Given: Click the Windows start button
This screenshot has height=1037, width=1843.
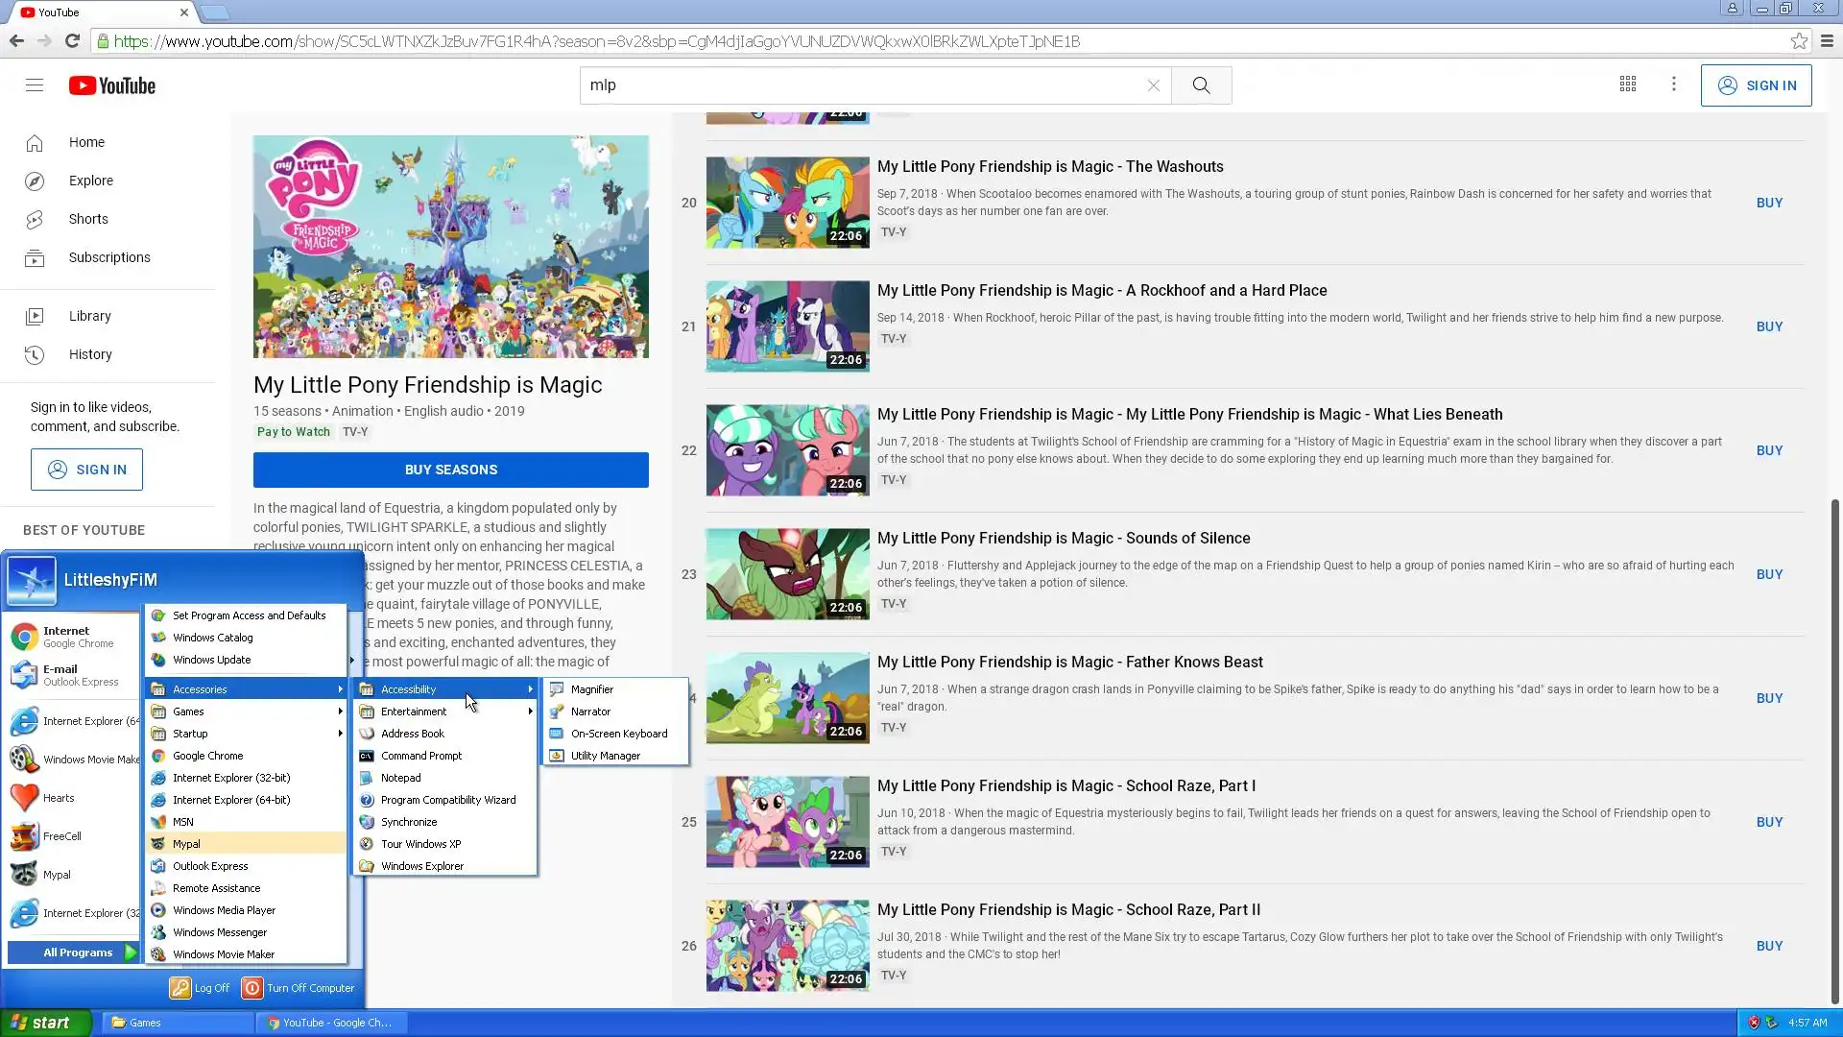Looking at the screenshot, I should [44, 1023].
